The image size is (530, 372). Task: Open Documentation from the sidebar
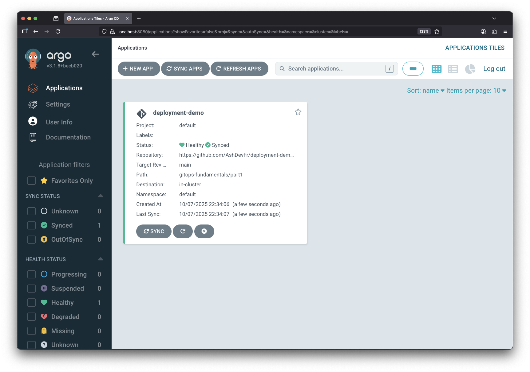(68, 137)
